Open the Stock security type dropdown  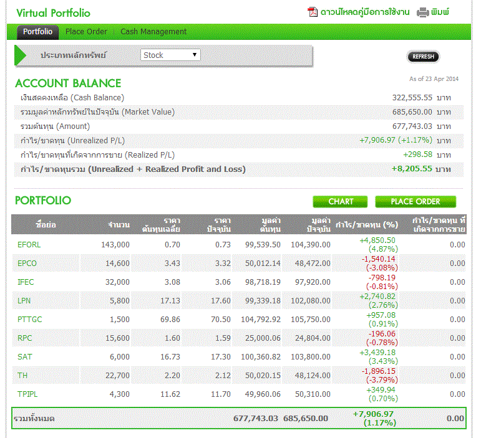coord(170,55)
